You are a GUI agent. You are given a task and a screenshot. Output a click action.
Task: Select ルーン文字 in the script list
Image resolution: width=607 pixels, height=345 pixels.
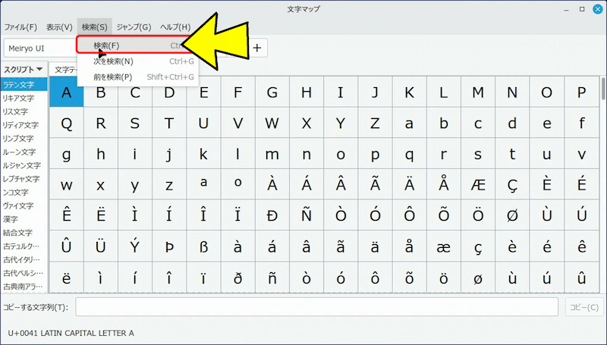19,152
